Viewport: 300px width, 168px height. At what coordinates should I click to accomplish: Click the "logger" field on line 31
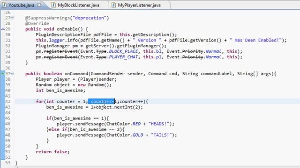pos(57,40)
